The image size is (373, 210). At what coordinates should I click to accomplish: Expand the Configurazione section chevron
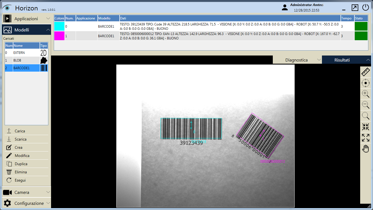48,203
